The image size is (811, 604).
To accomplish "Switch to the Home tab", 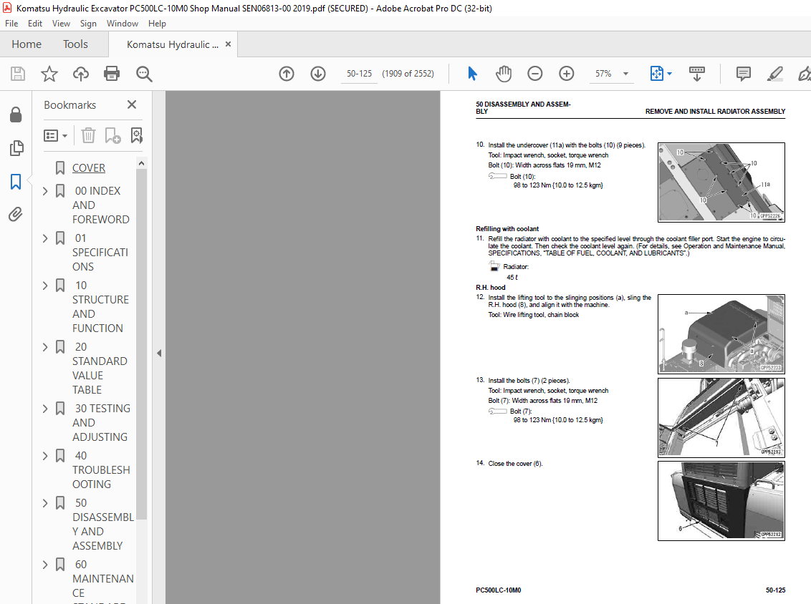I will [27, 44].
